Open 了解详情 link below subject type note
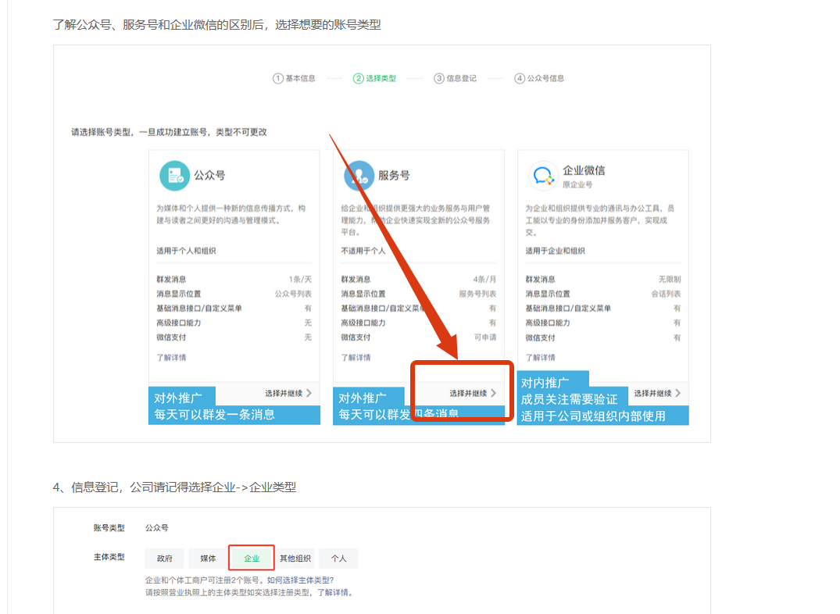This screenshot has width=840, height=614. (x=333, y=593)
